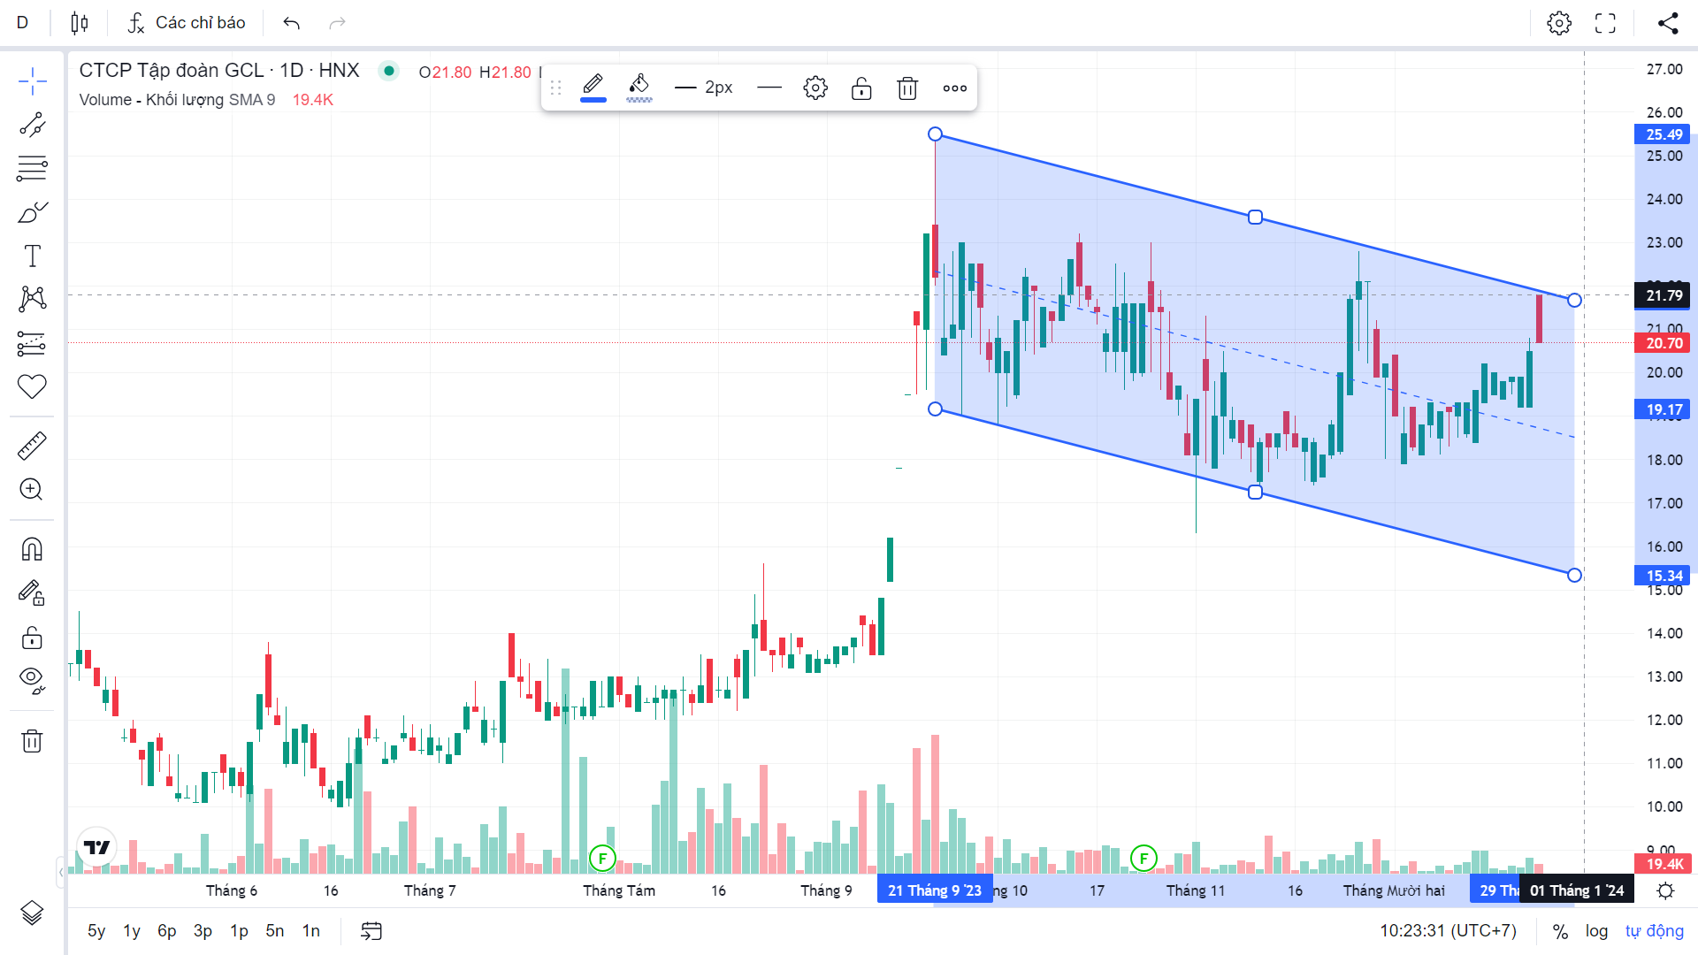
Task: Open line style dropdown
Action: point(769,88)
